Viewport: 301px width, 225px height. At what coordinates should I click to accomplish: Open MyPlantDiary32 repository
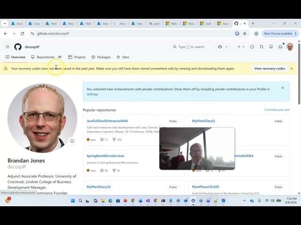click(x=98, y=187)
